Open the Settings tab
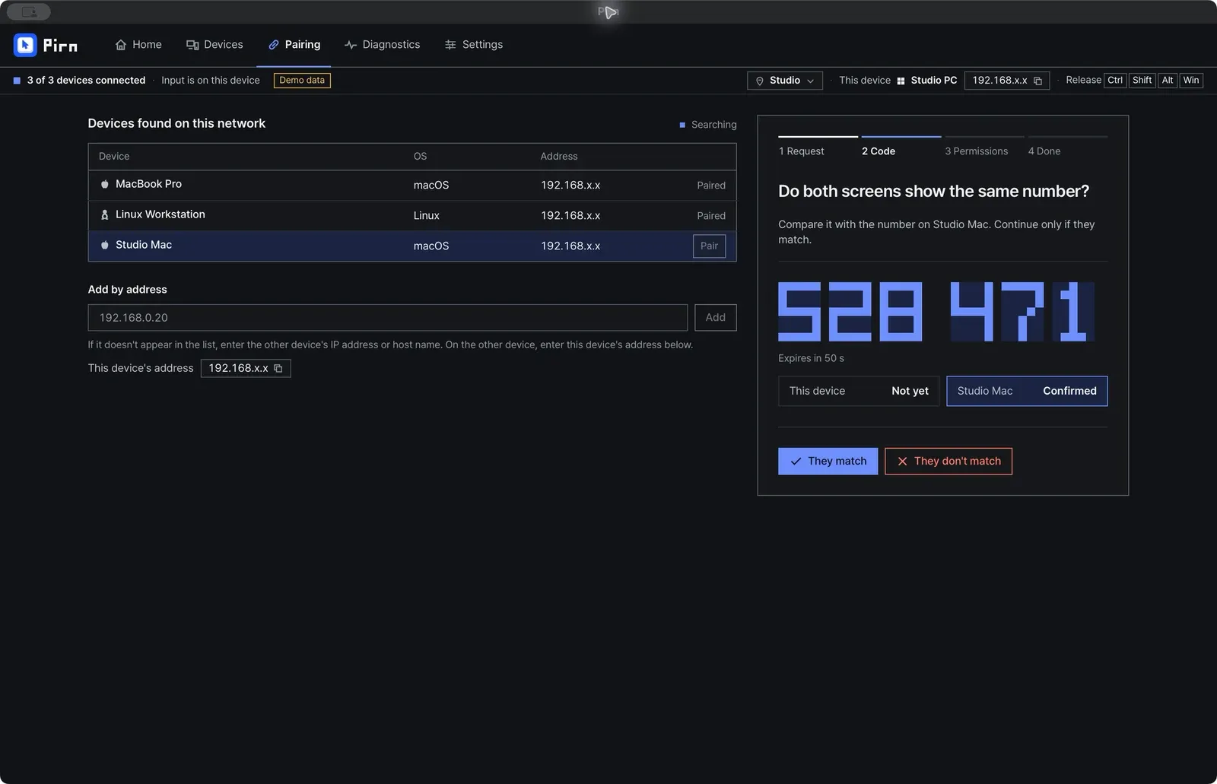Image resolution: width=1217 pixels, height=784 pixels. [473, 45]
